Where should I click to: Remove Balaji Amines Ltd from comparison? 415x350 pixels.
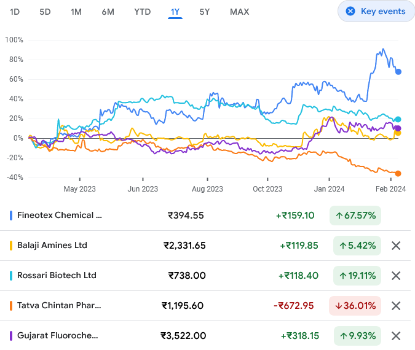pos(396,246)
